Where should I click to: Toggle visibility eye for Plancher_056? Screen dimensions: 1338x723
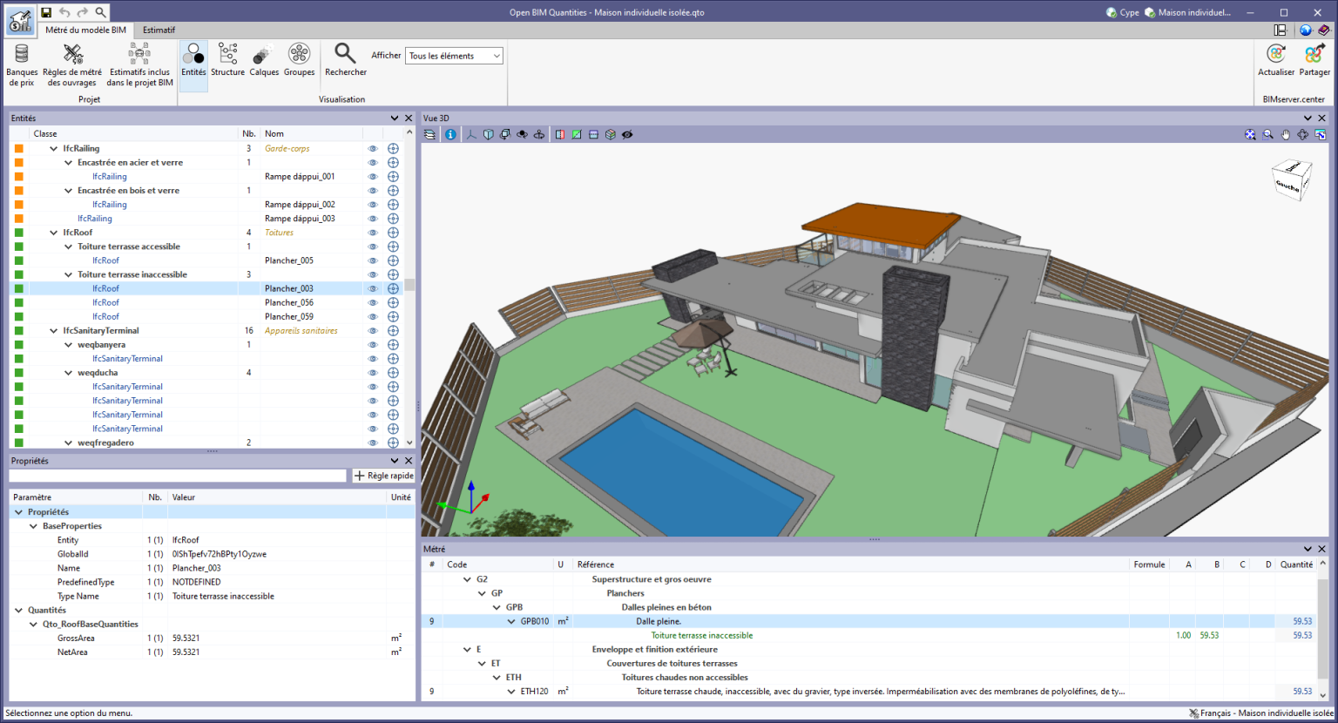tap(373, 302)
